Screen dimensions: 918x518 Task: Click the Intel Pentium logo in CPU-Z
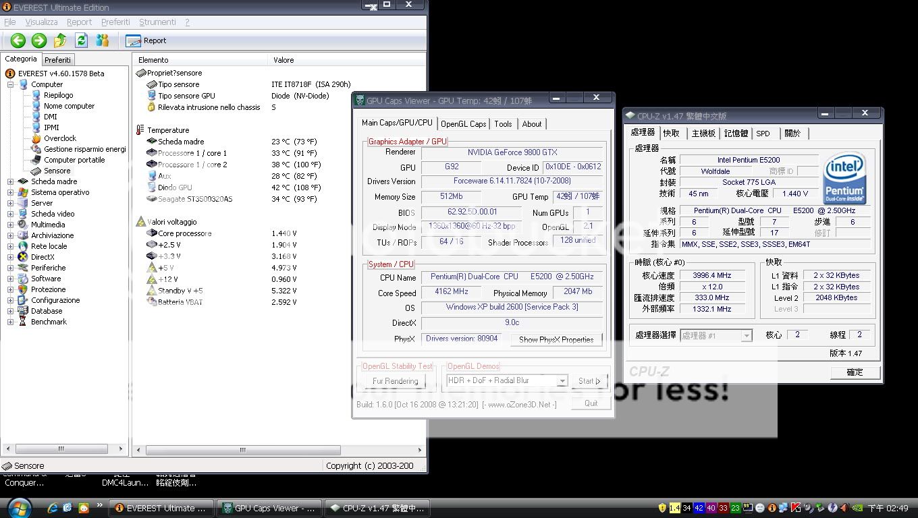tap(844, 177)
